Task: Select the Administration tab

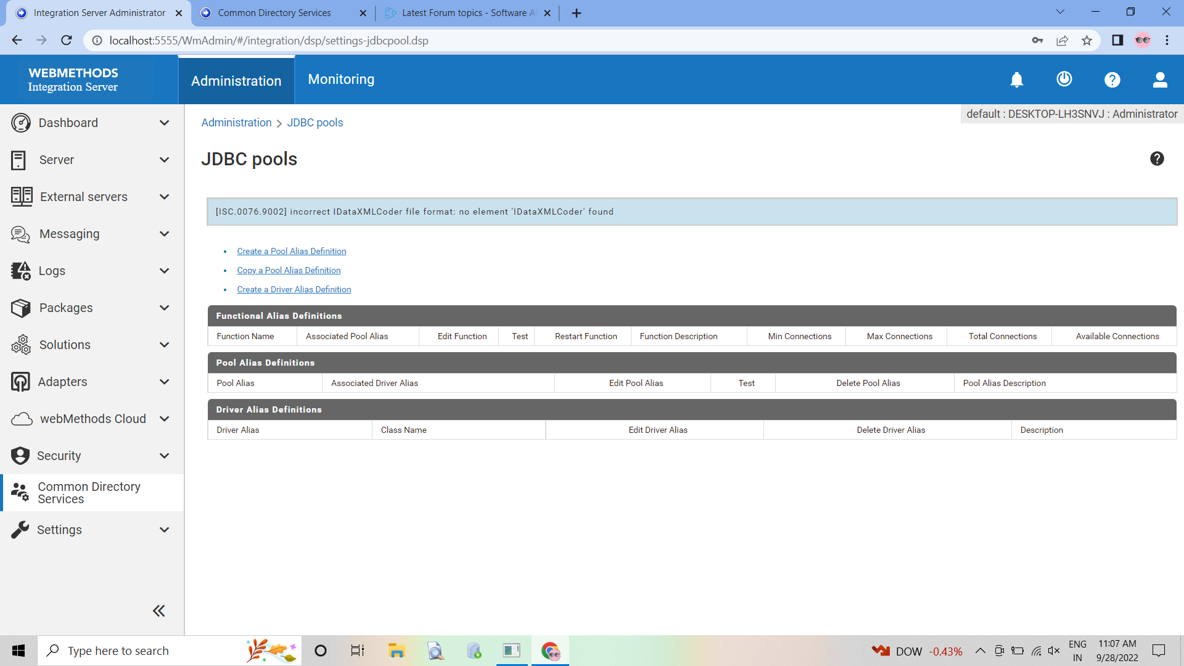Action: pyautogui.click(x=236, y=81)
